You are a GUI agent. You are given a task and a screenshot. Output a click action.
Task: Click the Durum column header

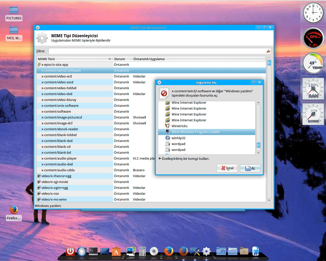point(120,59)
